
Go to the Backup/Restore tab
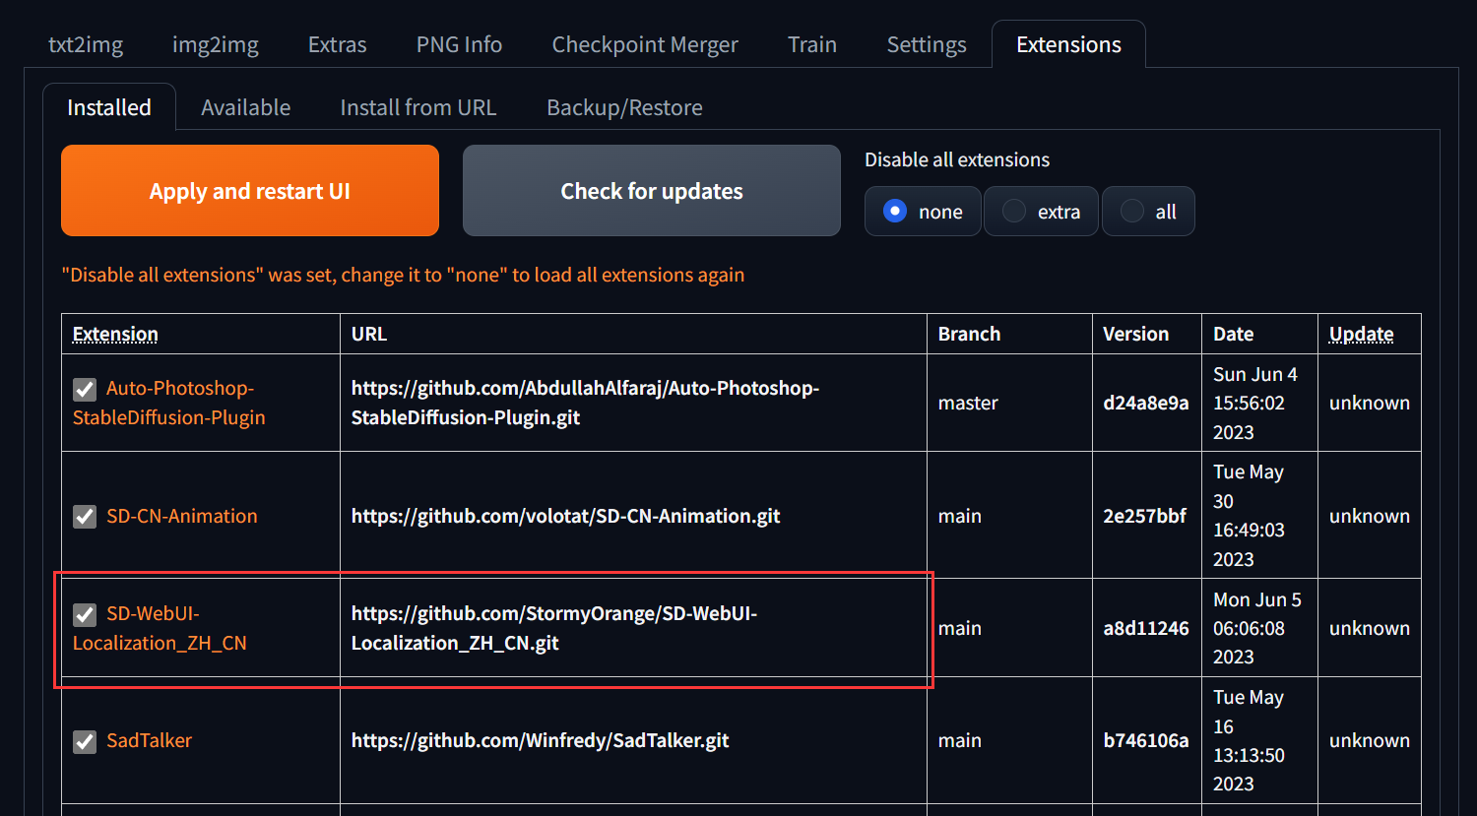(x=623, y=106)
